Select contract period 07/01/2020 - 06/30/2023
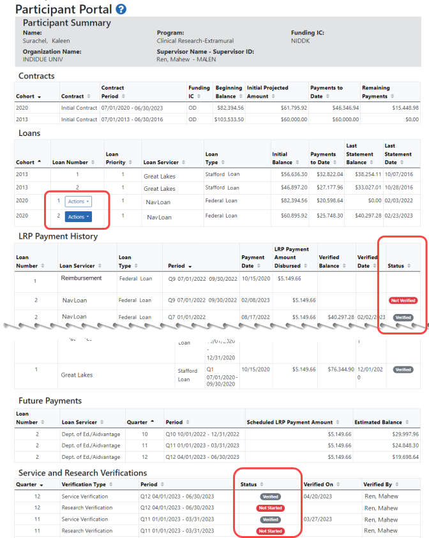Screen dimensions: 429x538 [132, 108]
